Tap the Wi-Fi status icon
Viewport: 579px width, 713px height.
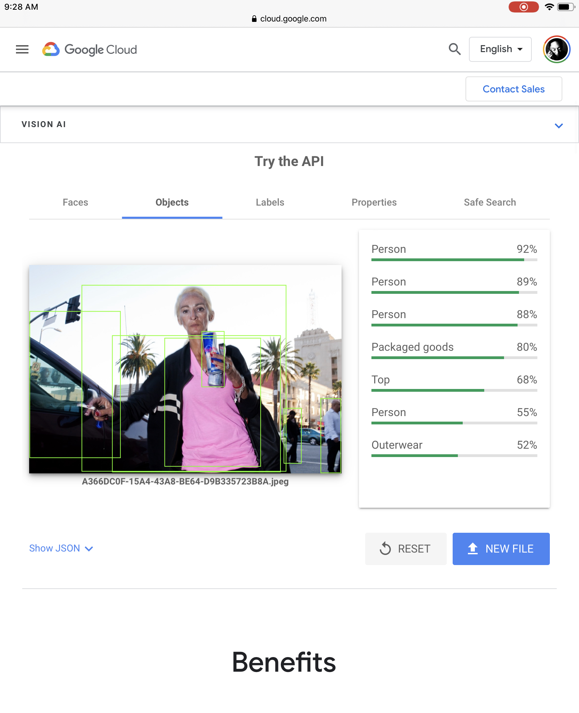tap(549, 7)
